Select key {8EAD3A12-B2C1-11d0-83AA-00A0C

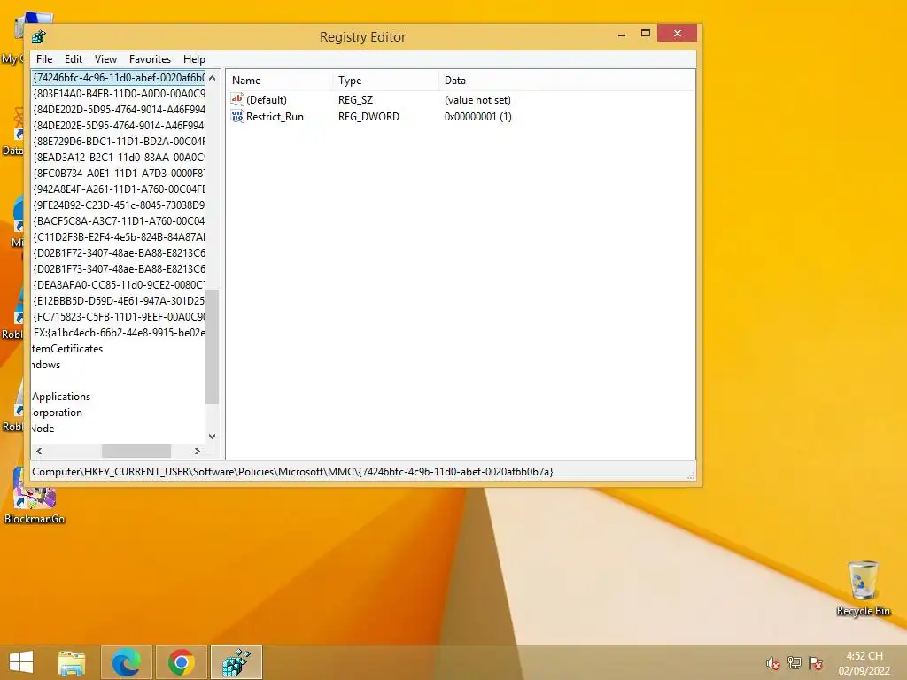(x=119, y=158)
